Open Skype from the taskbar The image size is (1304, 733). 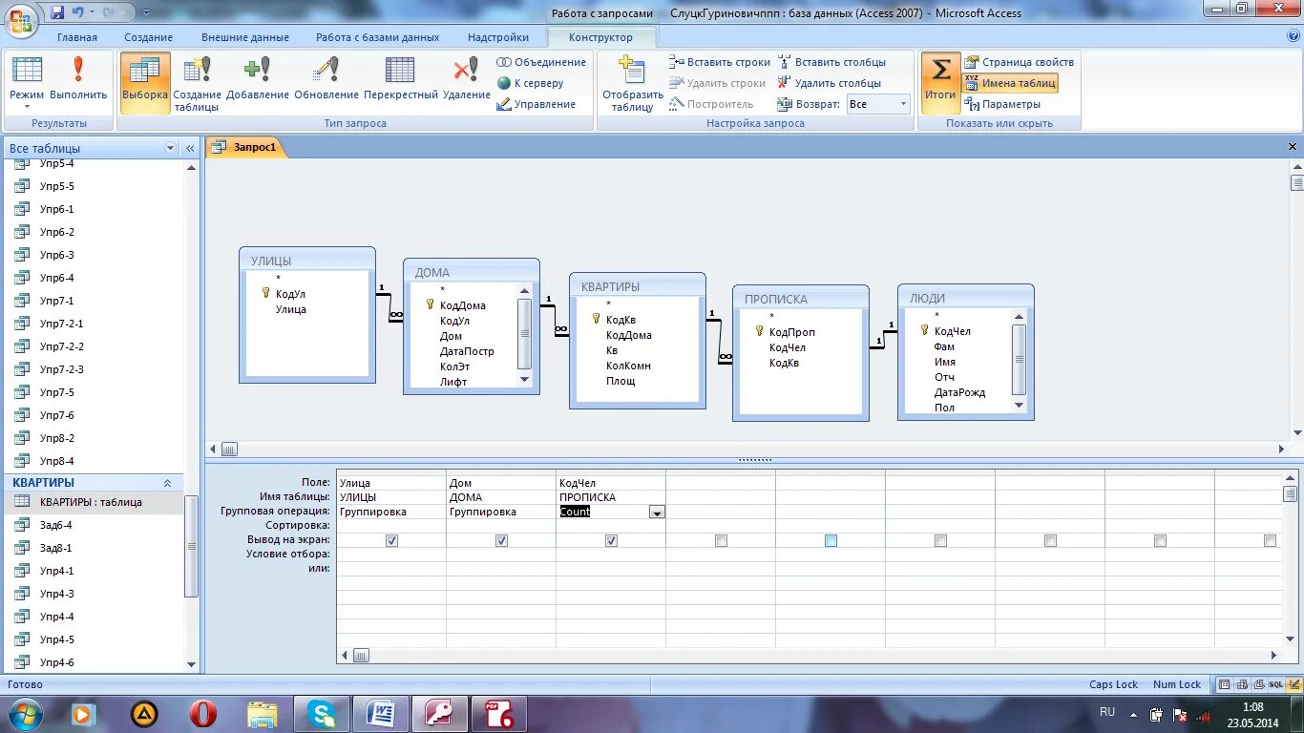tap(322, 714)
